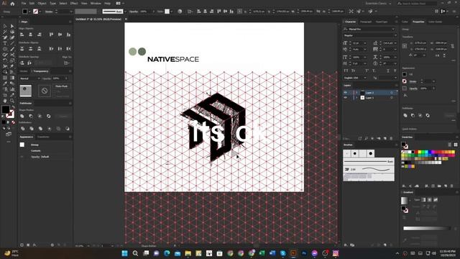Click the Make Mask button
The width and height of the screenshot is (460, 259).
[x=61, y=86]
